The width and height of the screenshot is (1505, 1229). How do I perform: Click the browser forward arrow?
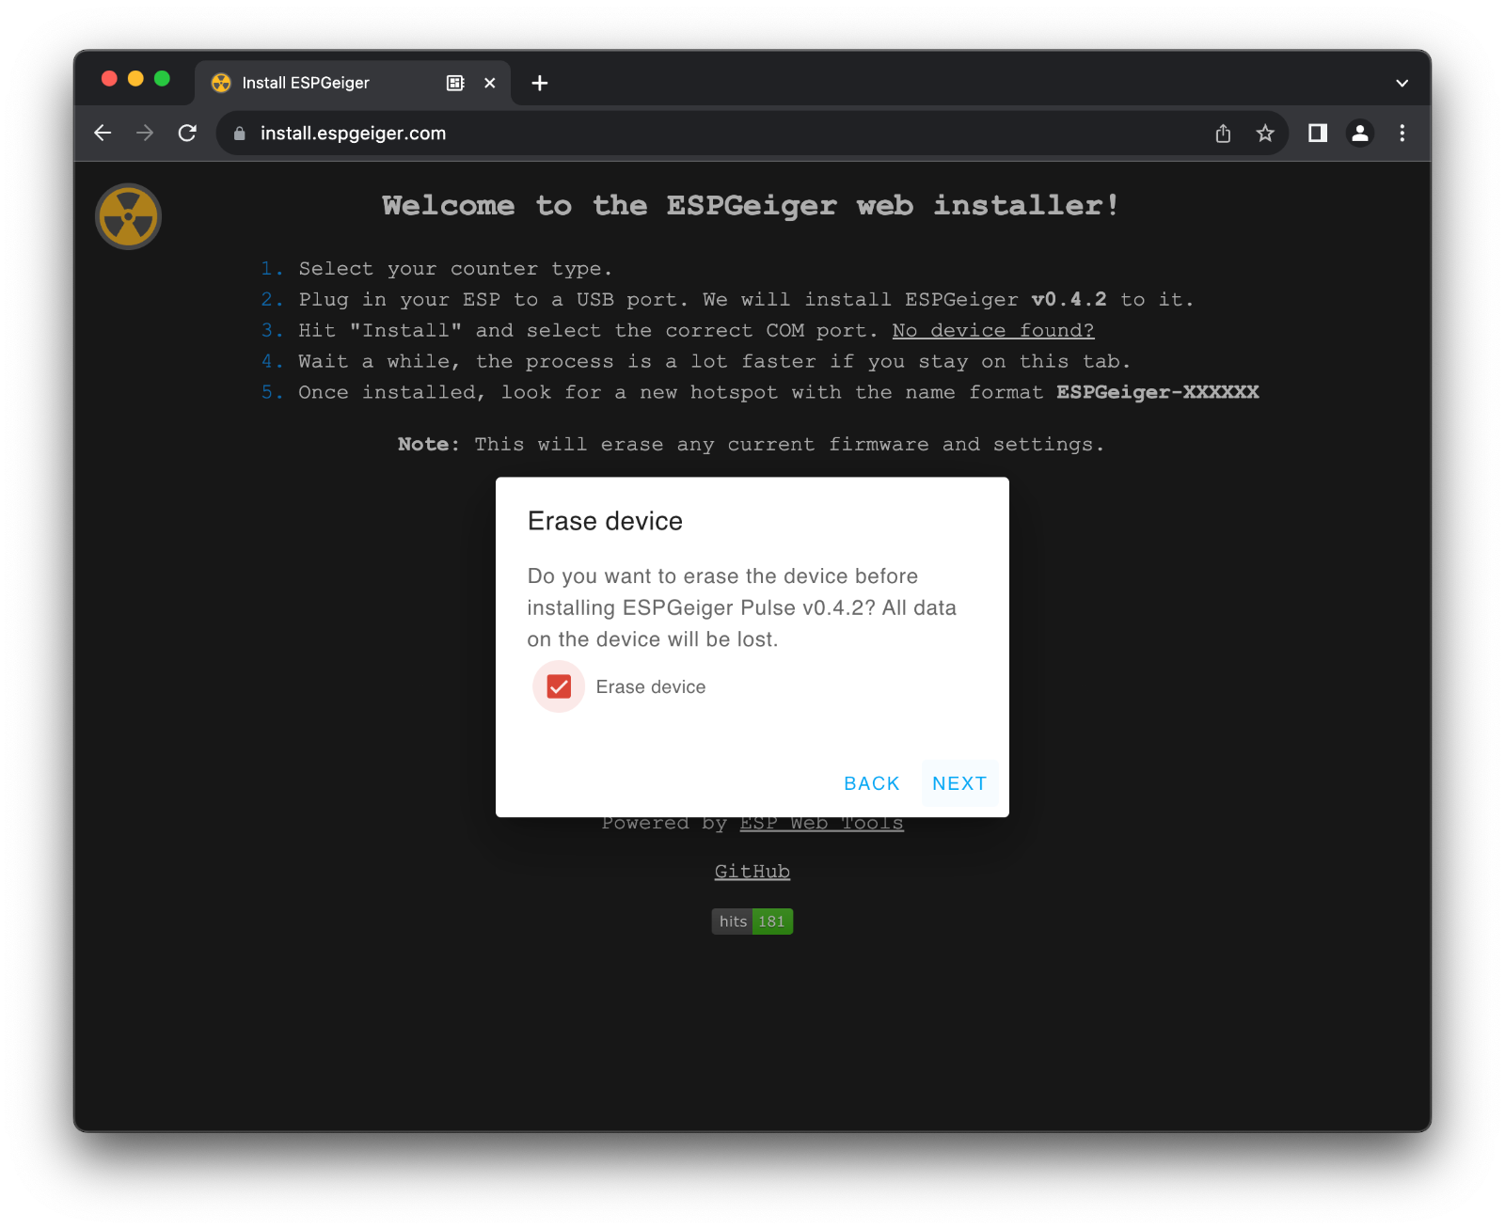coord(145,134)
